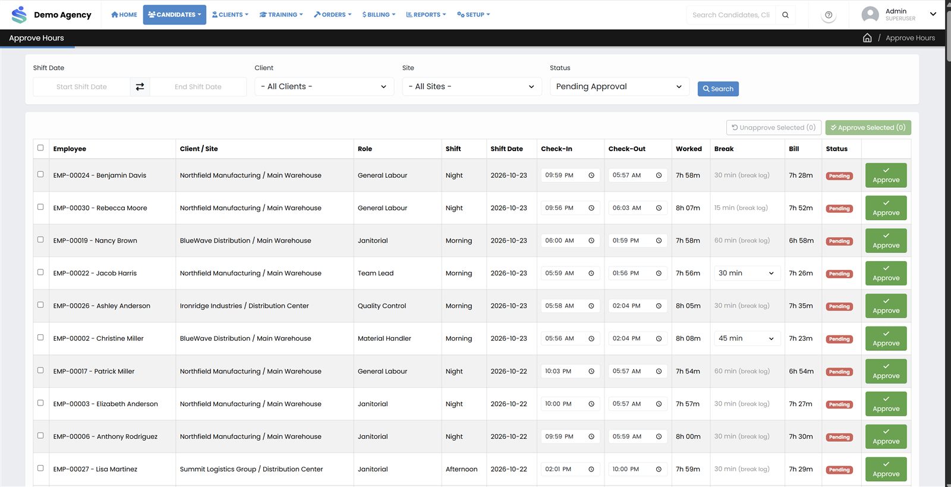Open clock picker for Benjamin Davis check-in

pyautogui.click(x=591, y=175)
